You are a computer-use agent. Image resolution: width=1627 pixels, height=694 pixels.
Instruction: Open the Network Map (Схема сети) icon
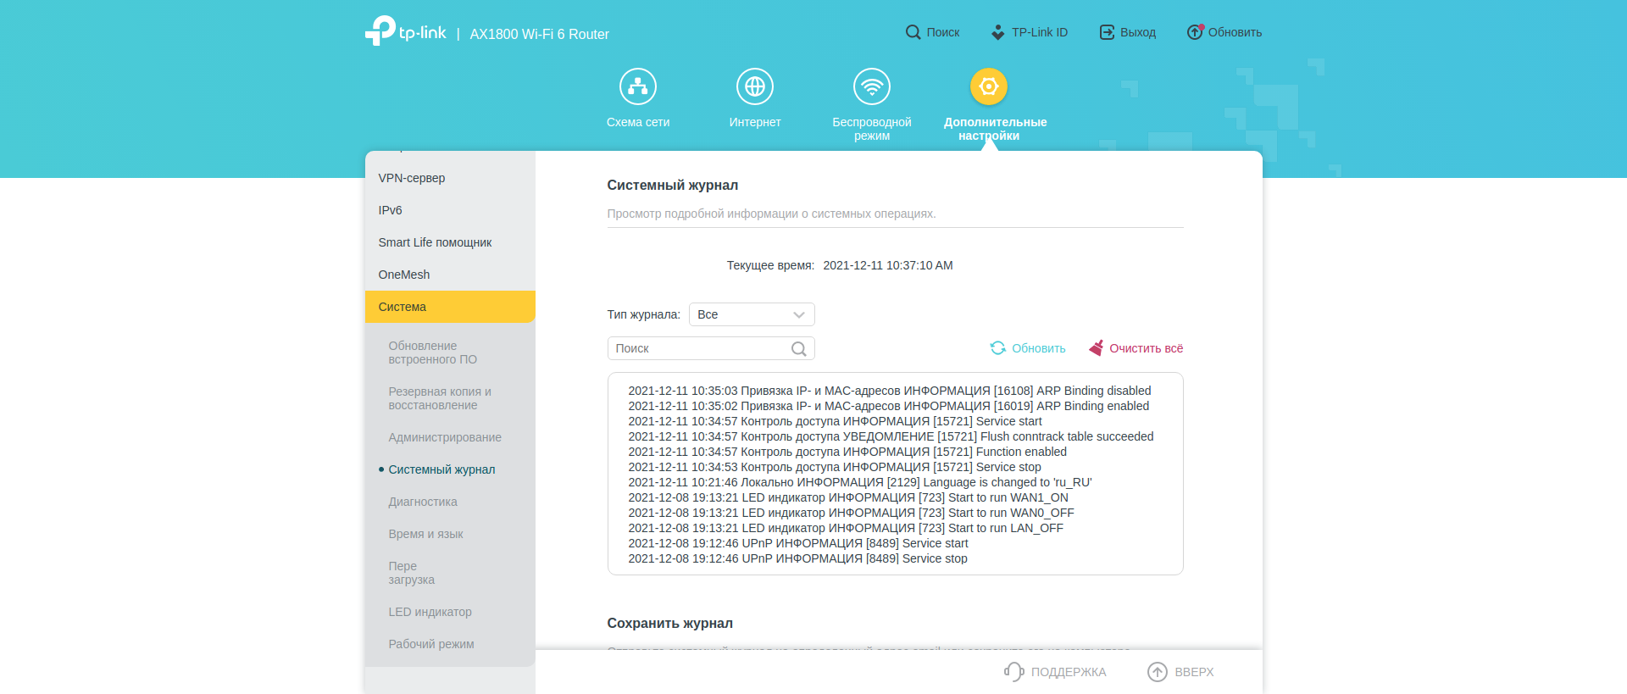[637, 86]
